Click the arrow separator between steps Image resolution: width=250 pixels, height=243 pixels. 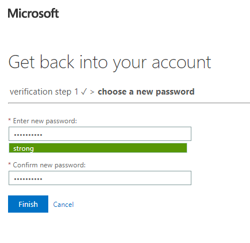point(92,92)
